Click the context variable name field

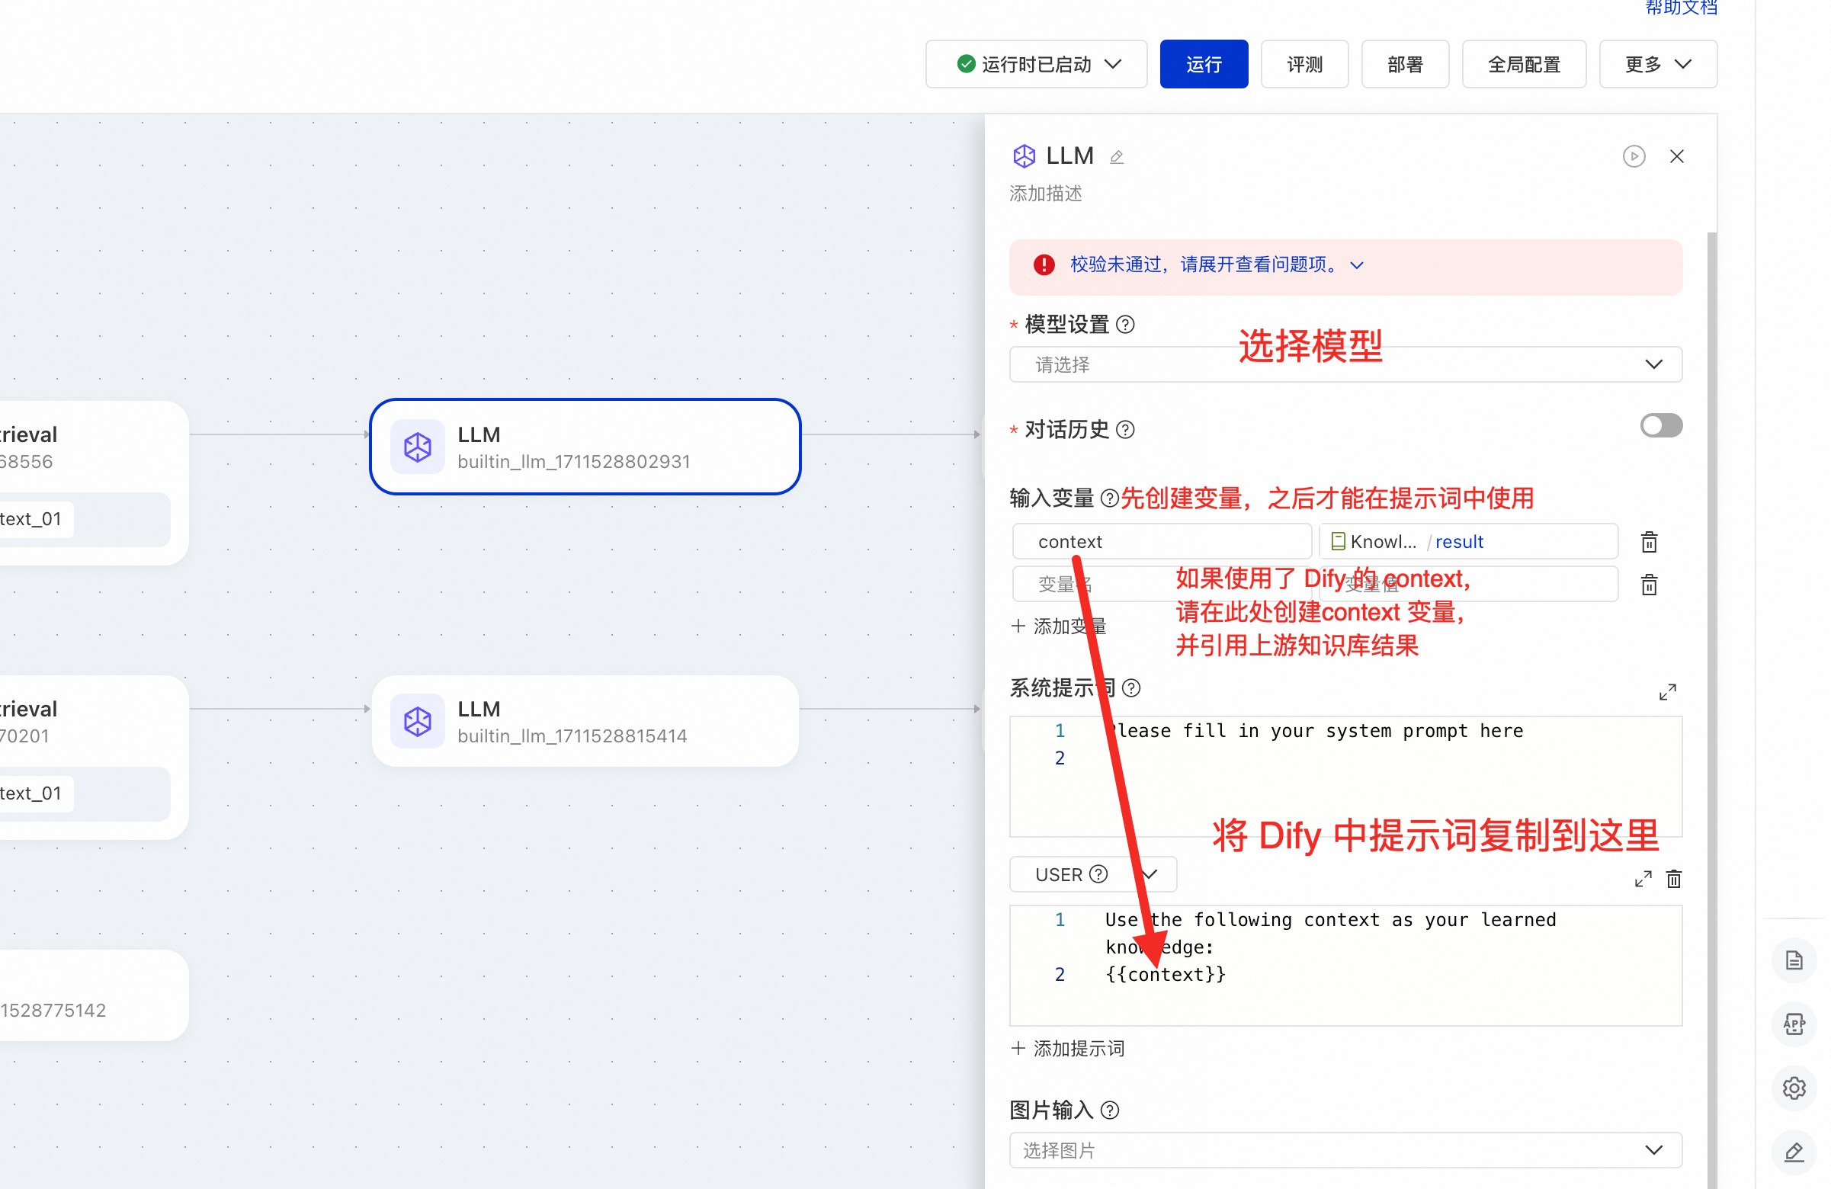(1162, 541)
